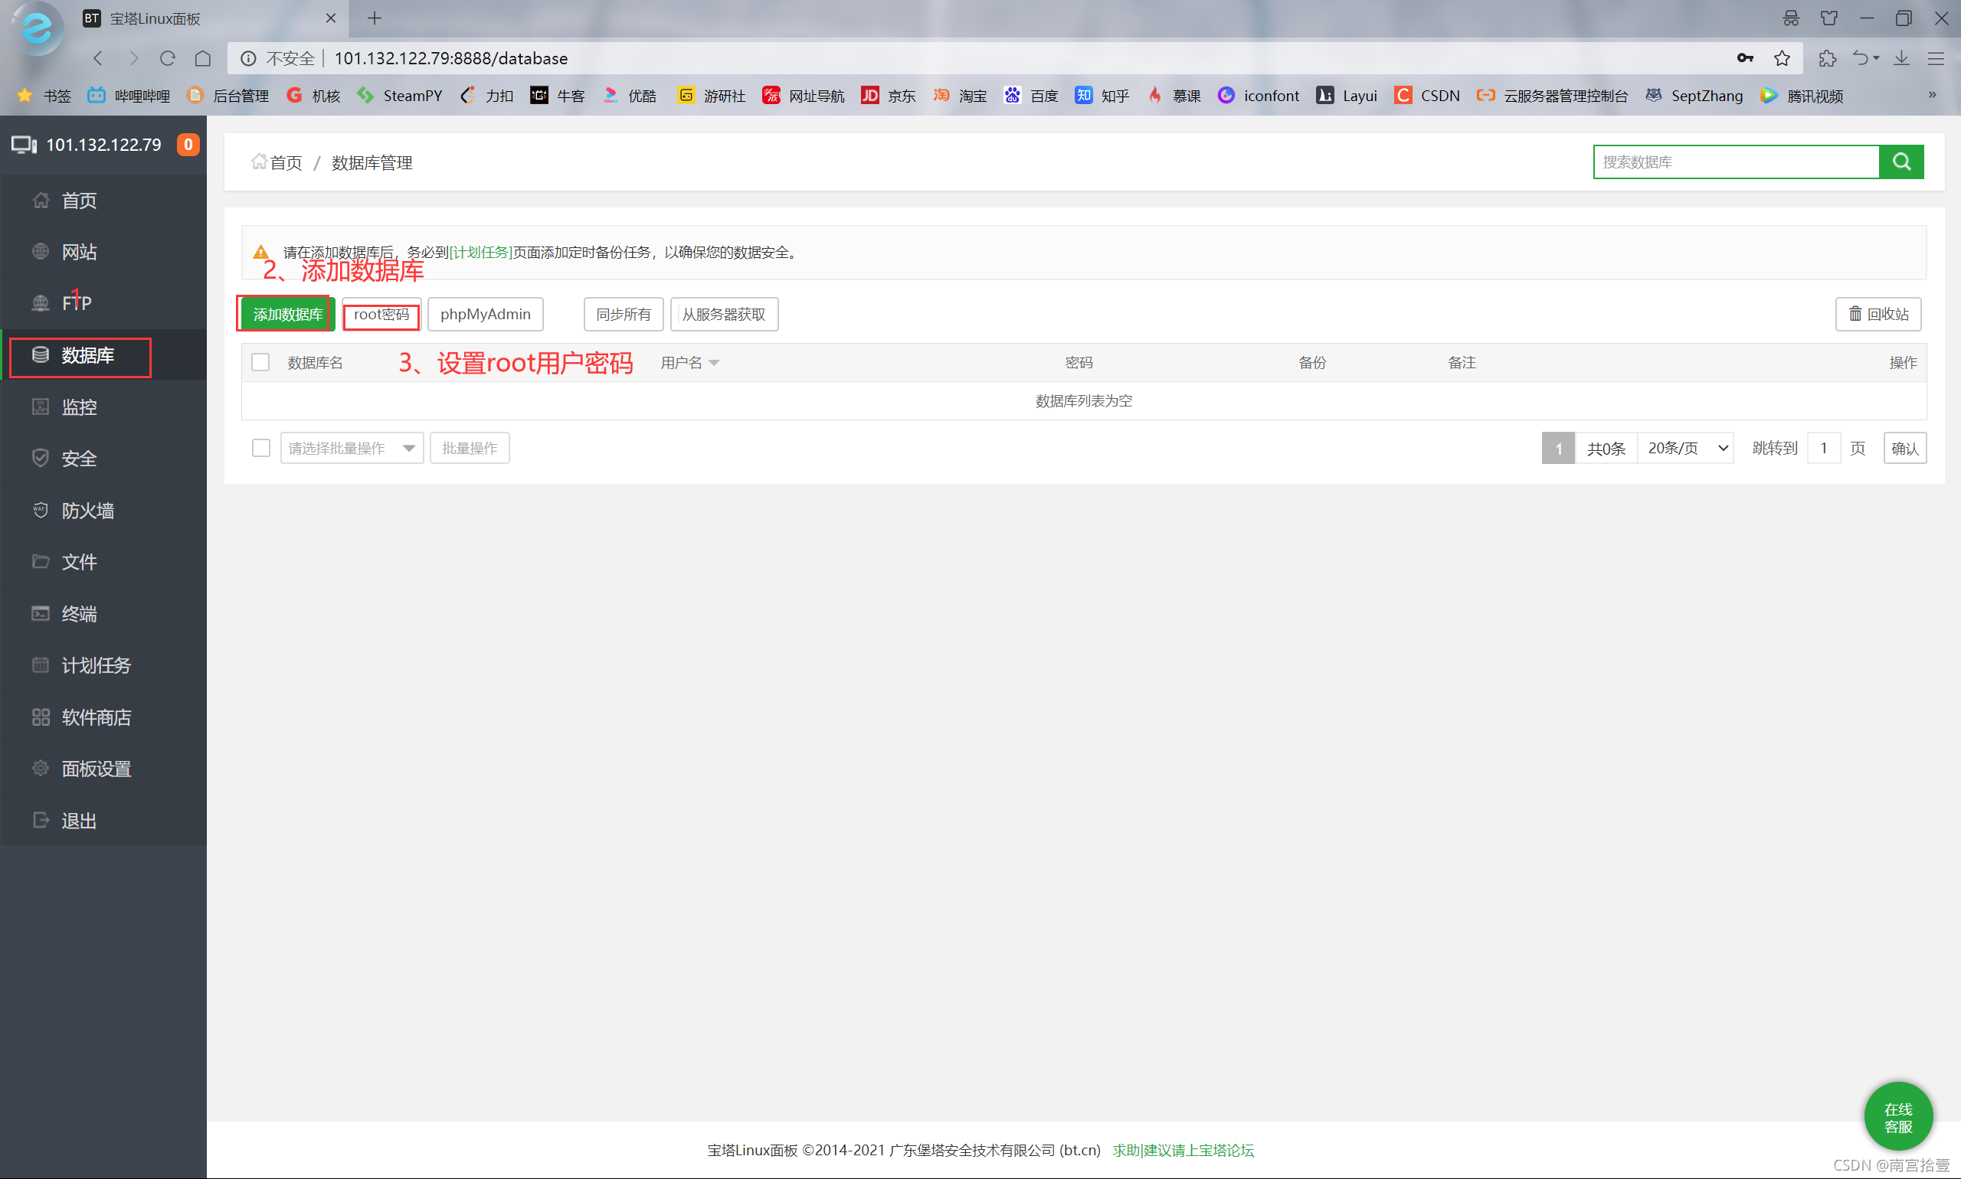The width and height of the screenshot is (1961, 1179).
Task: Click 从服务器获取 button
Action: pyautogui.click(x=724, y=315)
